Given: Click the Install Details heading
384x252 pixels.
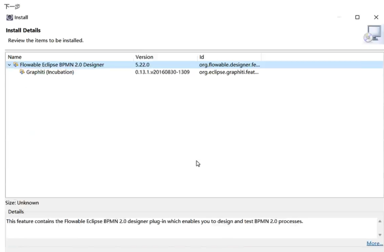Looking at the screenshot, I should pos(23,30).
